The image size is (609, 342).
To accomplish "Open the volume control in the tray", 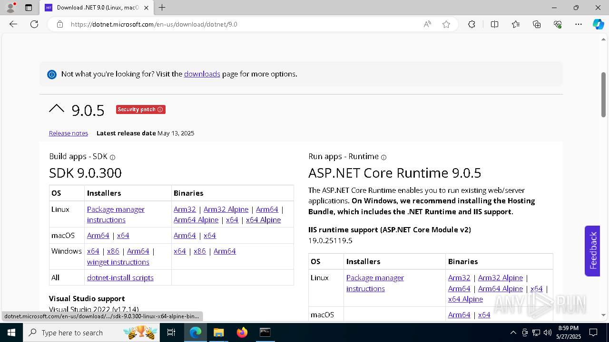I will [x=548, y=332].
